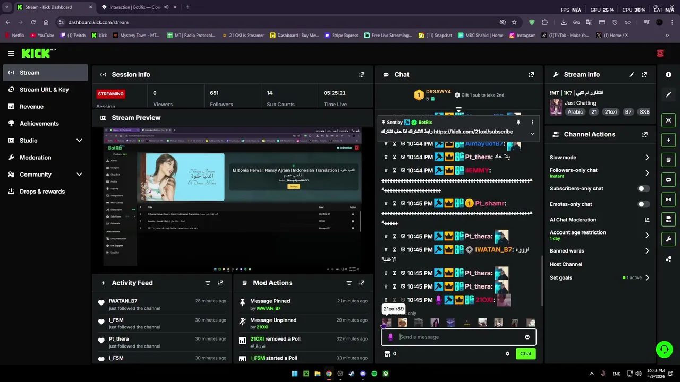Open the pinned message three-dot menu
Screen dimensions: 680x382
(532, 123)
